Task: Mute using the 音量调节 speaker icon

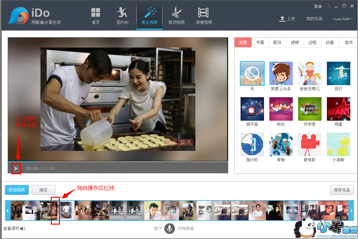Action: (x=22, y=229)
